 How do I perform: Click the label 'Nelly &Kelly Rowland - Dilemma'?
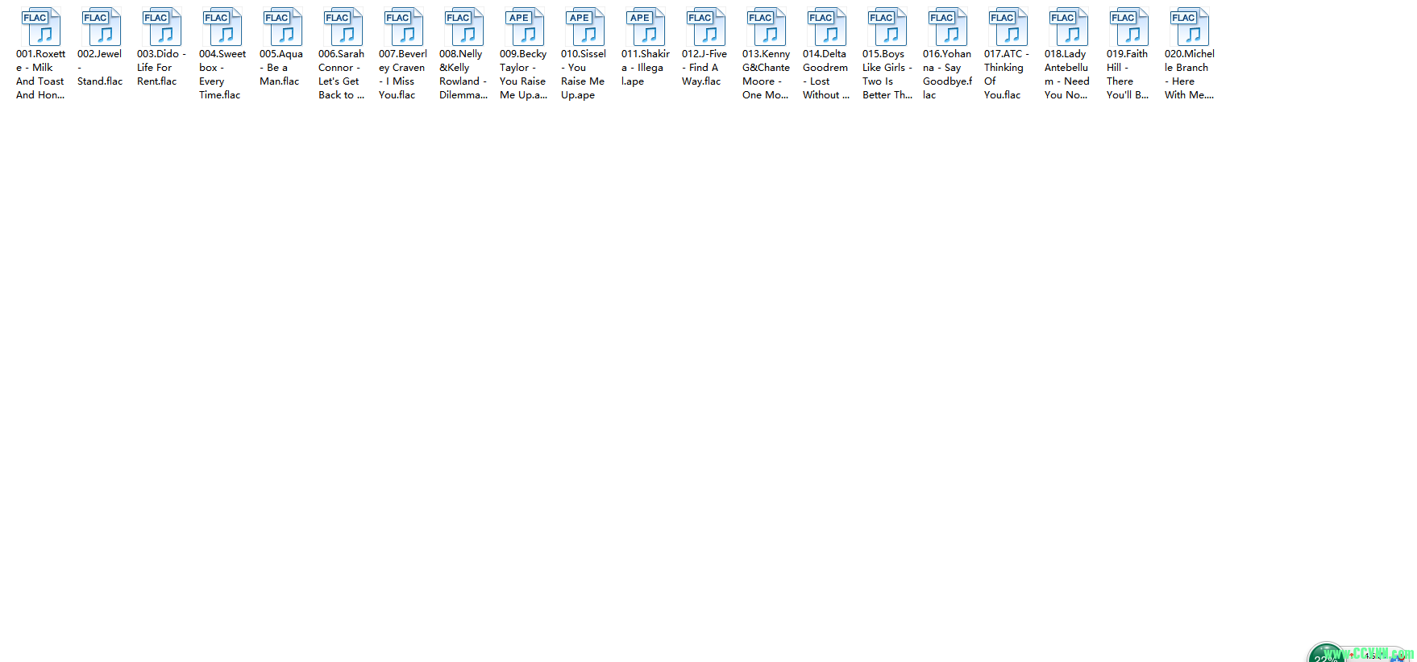(463, 74)
